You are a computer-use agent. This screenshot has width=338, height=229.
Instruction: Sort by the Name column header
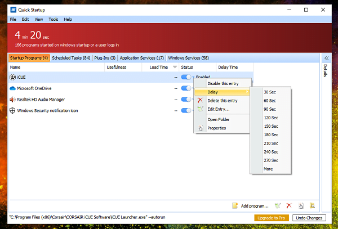click(x=56, y=67)
